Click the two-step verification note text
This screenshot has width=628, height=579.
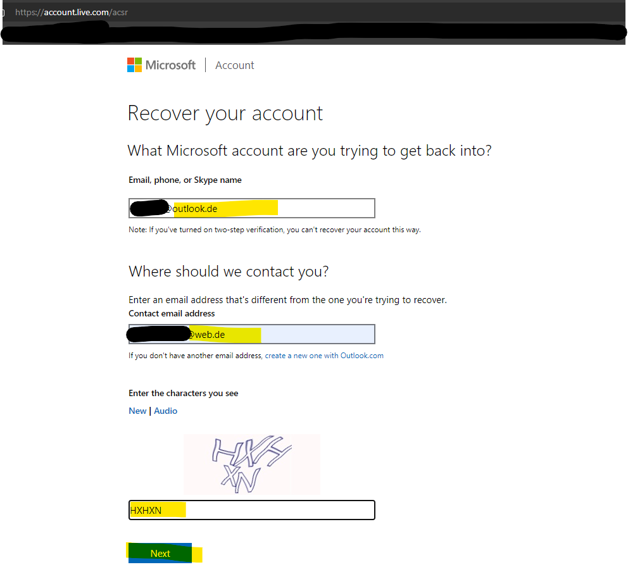tap(274, 230)
